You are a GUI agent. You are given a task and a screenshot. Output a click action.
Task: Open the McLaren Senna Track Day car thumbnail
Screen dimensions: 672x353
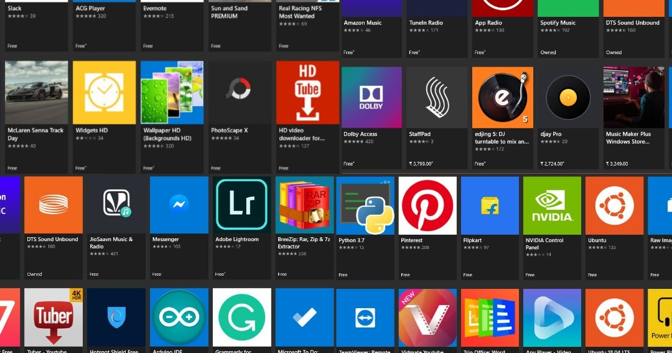[x=37, y=92]
